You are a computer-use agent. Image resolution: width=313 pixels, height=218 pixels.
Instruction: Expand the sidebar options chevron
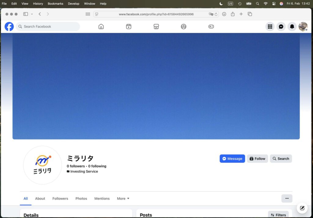coord(32,14)
